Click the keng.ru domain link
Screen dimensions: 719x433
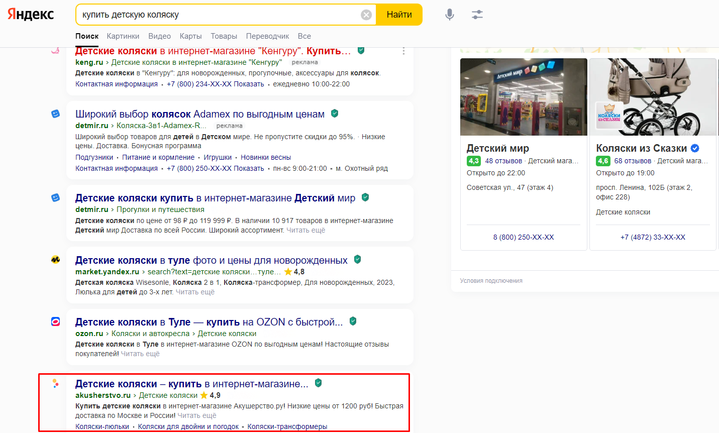pos(89,62)
